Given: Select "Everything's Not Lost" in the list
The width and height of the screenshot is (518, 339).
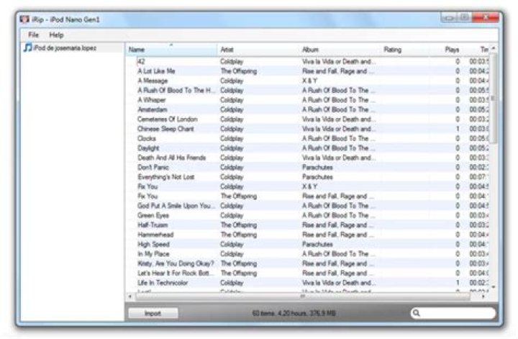Looking at the screenshot, I should click(166, 177).
